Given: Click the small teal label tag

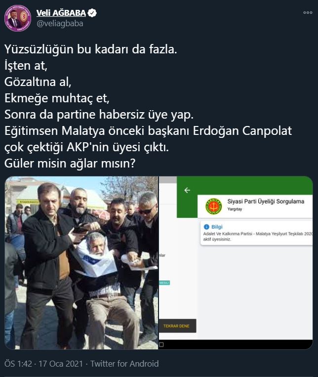Looking at the screenshot, I should [x=164, y=283].
